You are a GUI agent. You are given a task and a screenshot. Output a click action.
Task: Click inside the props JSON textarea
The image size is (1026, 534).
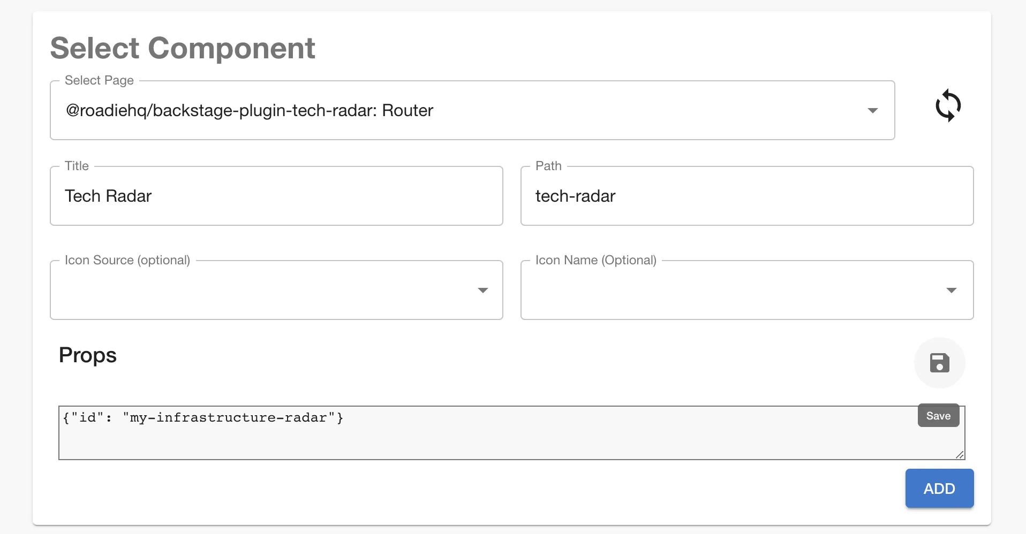482,433
